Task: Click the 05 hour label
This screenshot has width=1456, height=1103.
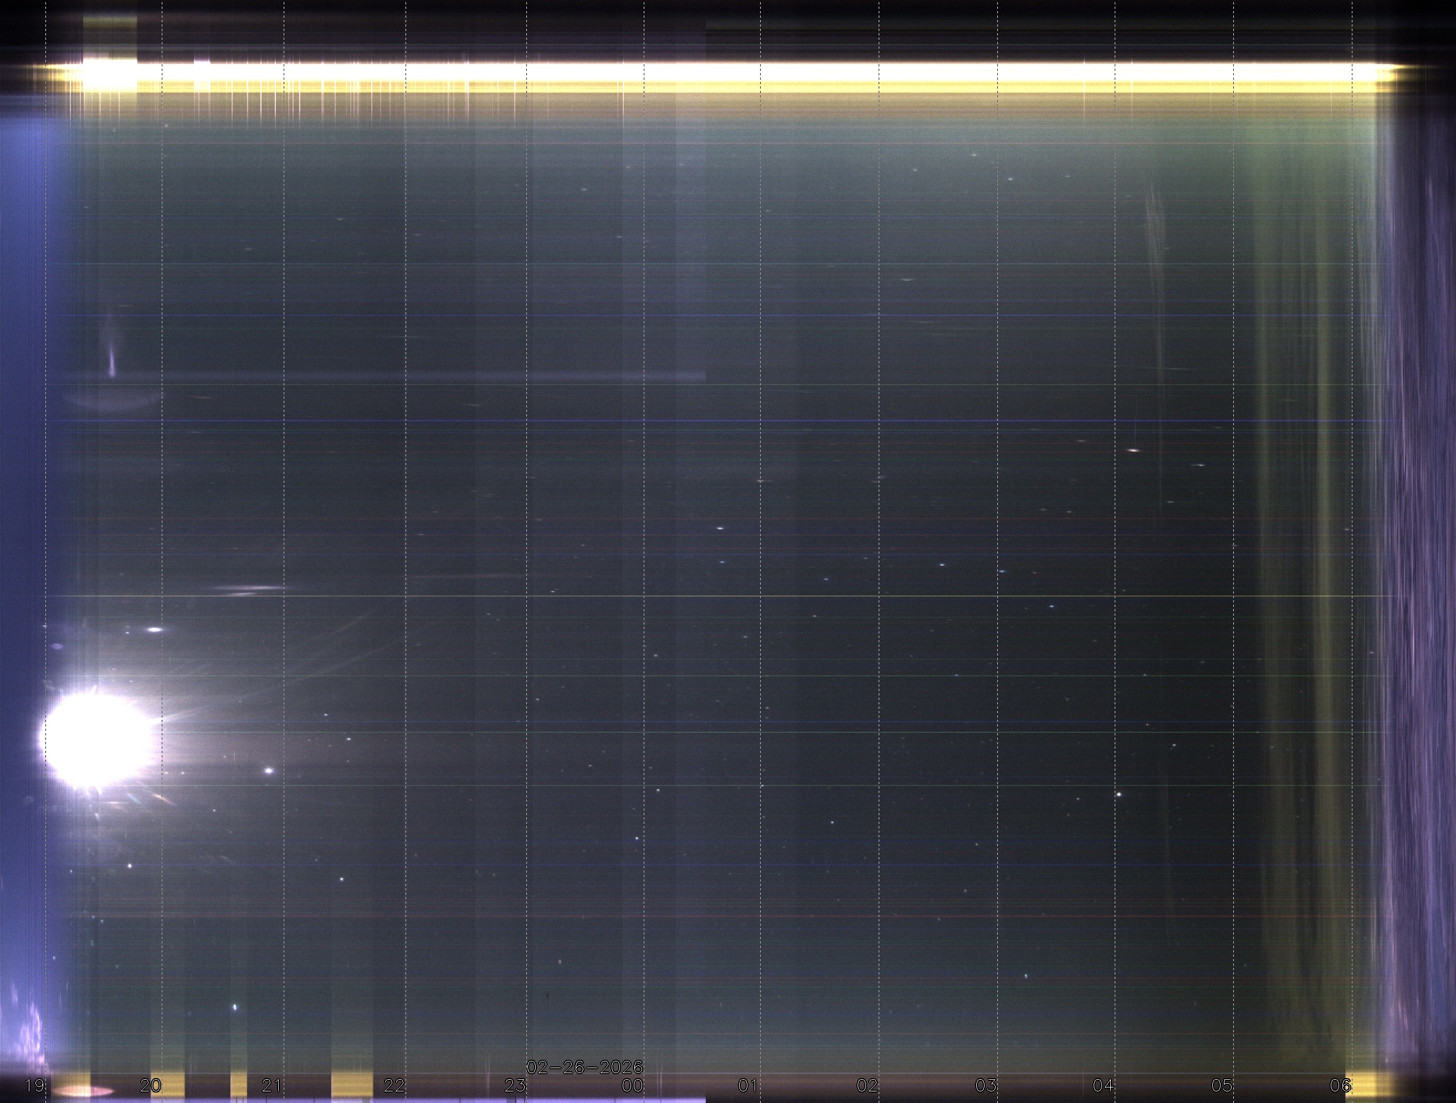Action: tap(1222, 1085)
